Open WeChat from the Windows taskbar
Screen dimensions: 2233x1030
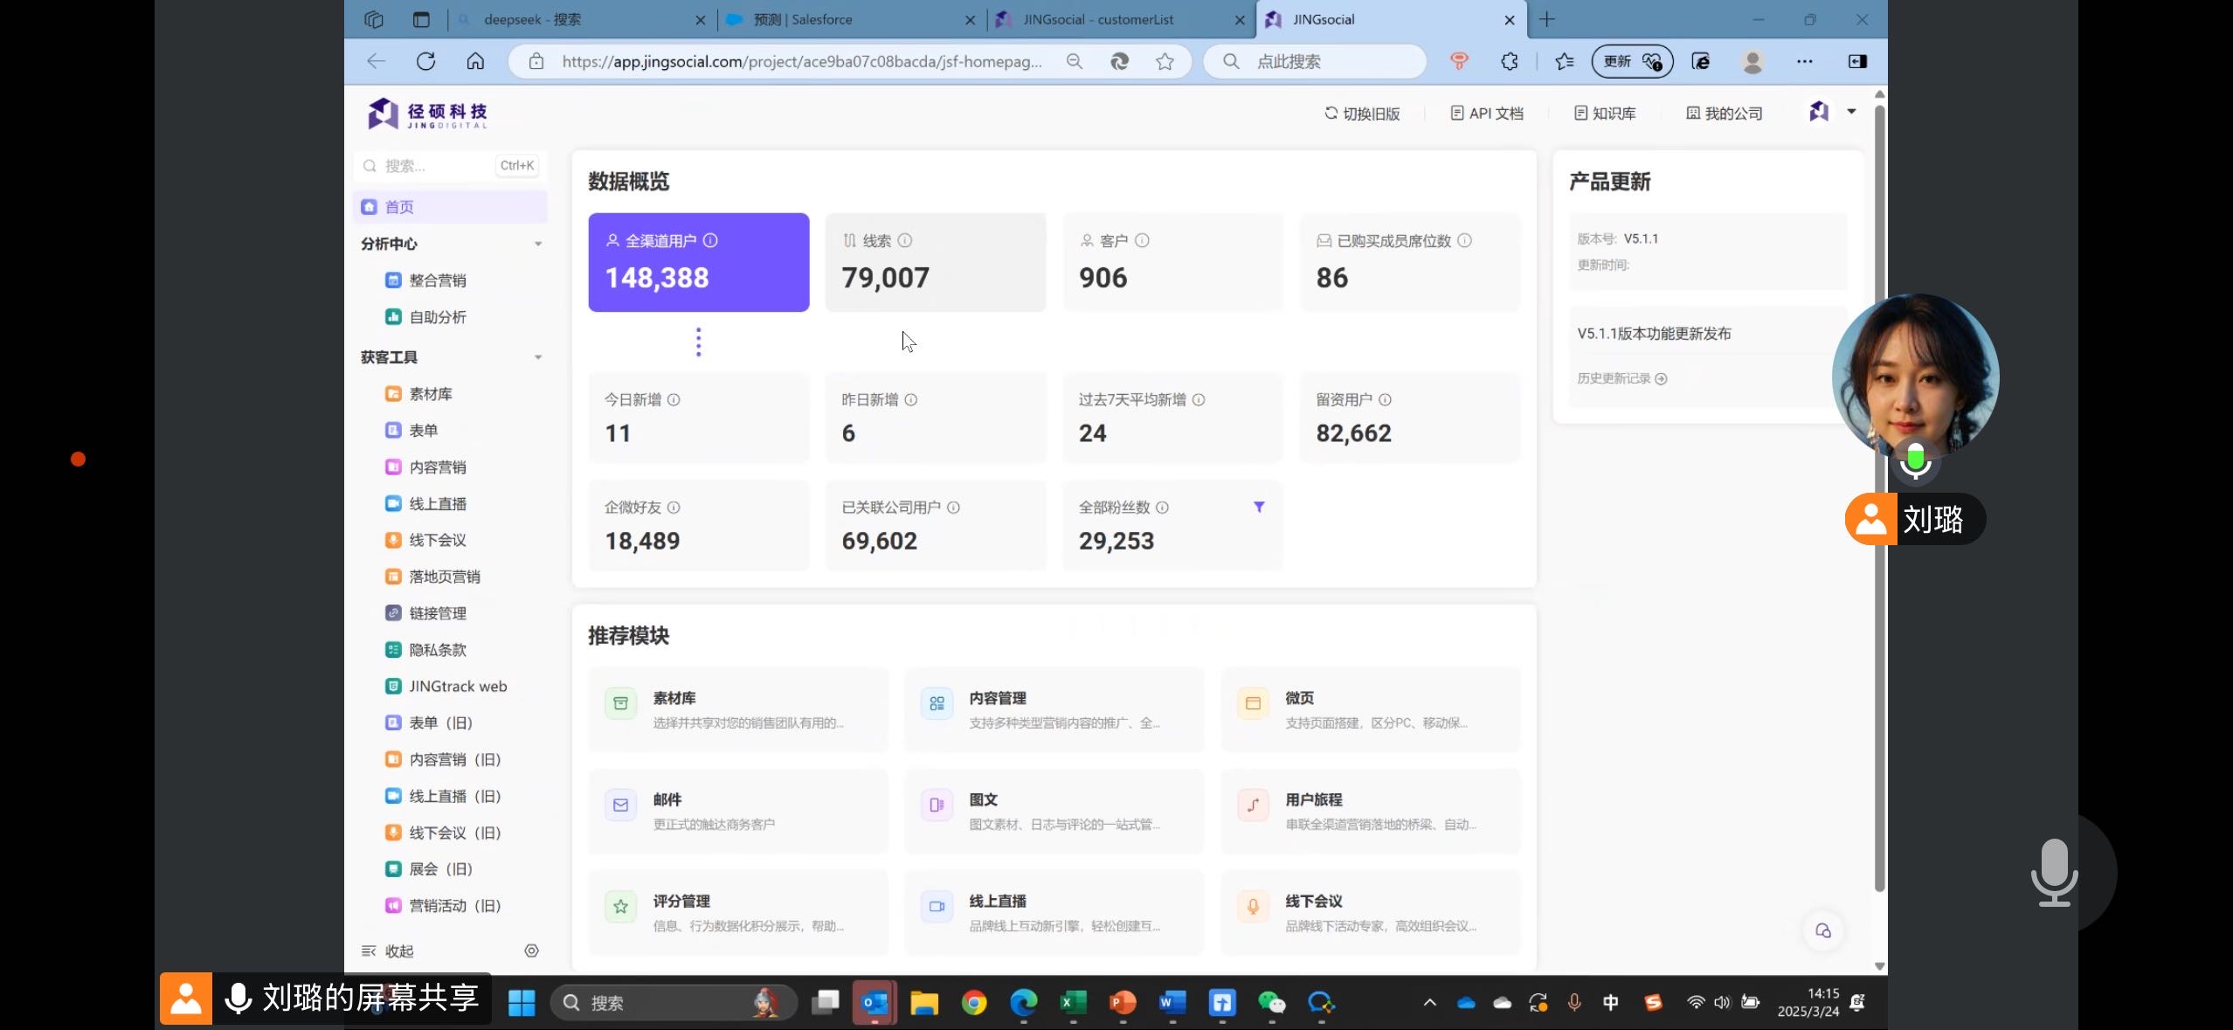pyautogui.click(x=1271, y=1003)
